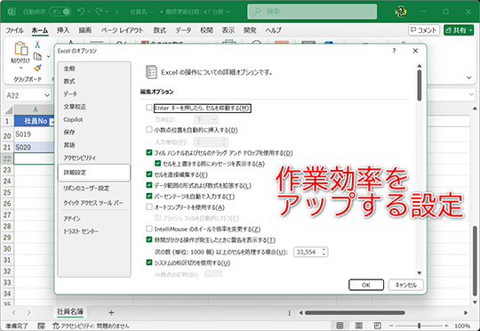The height and width of the screenshot is (331, 480).
Task: Click the コメント button
Action: pyautogui.click(x=424, y=30)
